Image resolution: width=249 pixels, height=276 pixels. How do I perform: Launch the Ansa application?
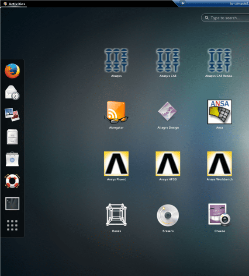220,114
